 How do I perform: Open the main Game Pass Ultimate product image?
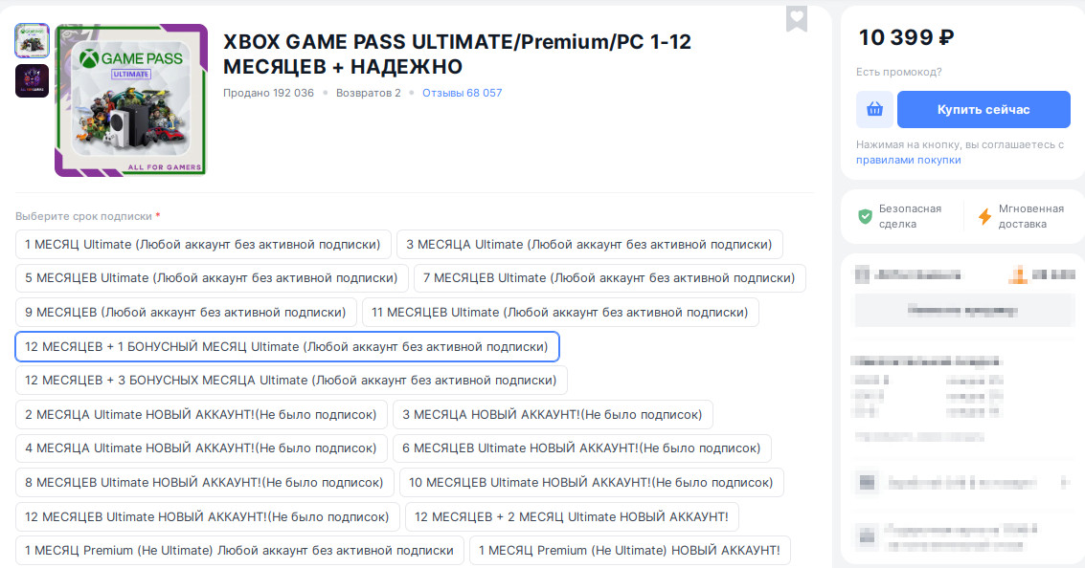[x=130, y=100]
